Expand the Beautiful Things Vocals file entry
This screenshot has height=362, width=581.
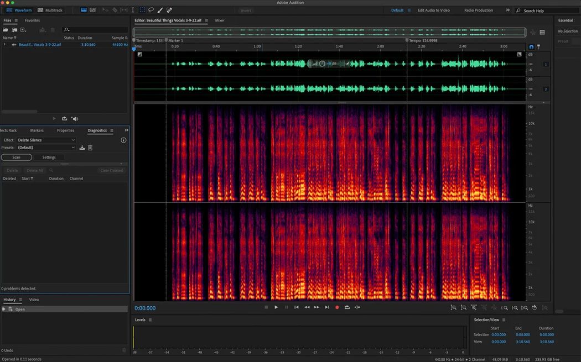[x=4, y=45]
